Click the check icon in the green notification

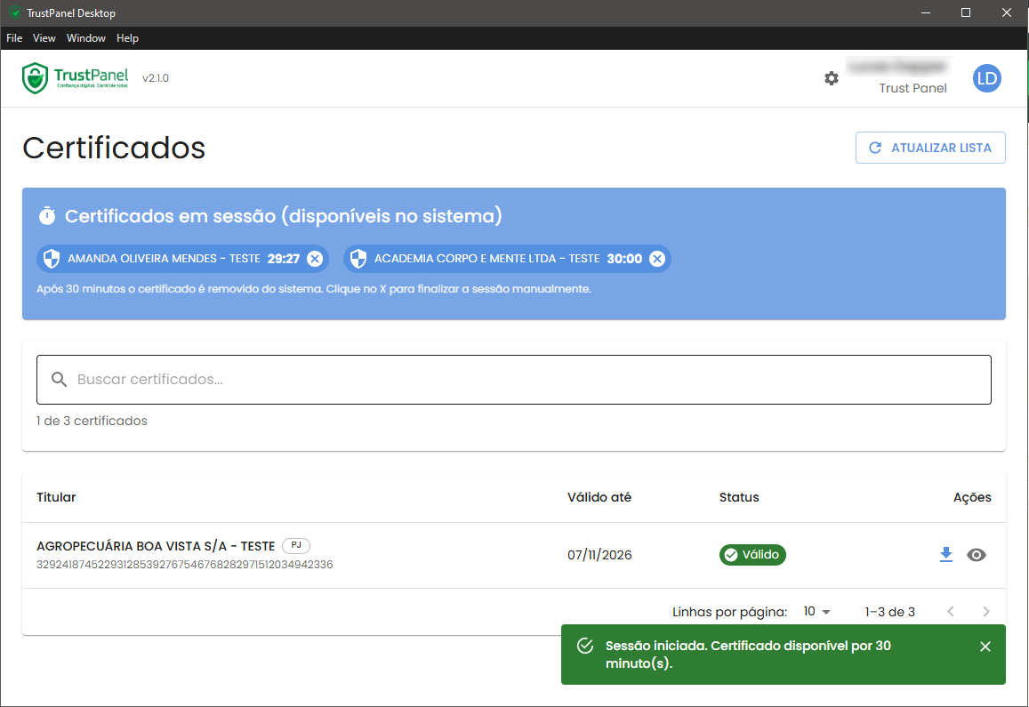(585, 646)
